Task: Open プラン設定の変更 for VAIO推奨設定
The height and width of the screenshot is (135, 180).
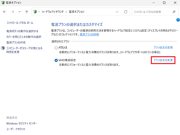Action: point(163,60)
